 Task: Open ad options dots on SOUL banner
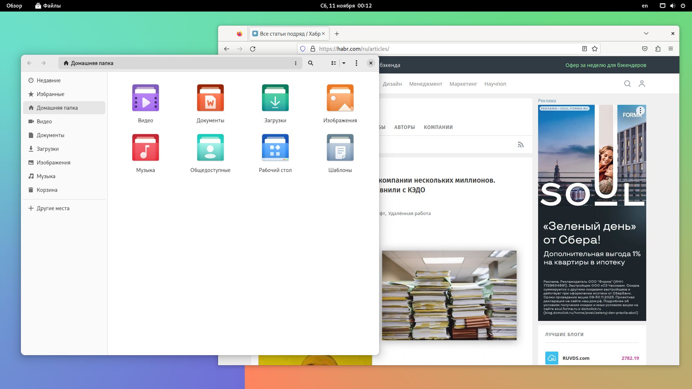pos(640,111)
